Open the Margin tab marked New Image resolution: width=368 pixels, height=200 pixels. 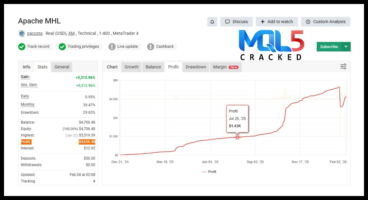[225, 67]
